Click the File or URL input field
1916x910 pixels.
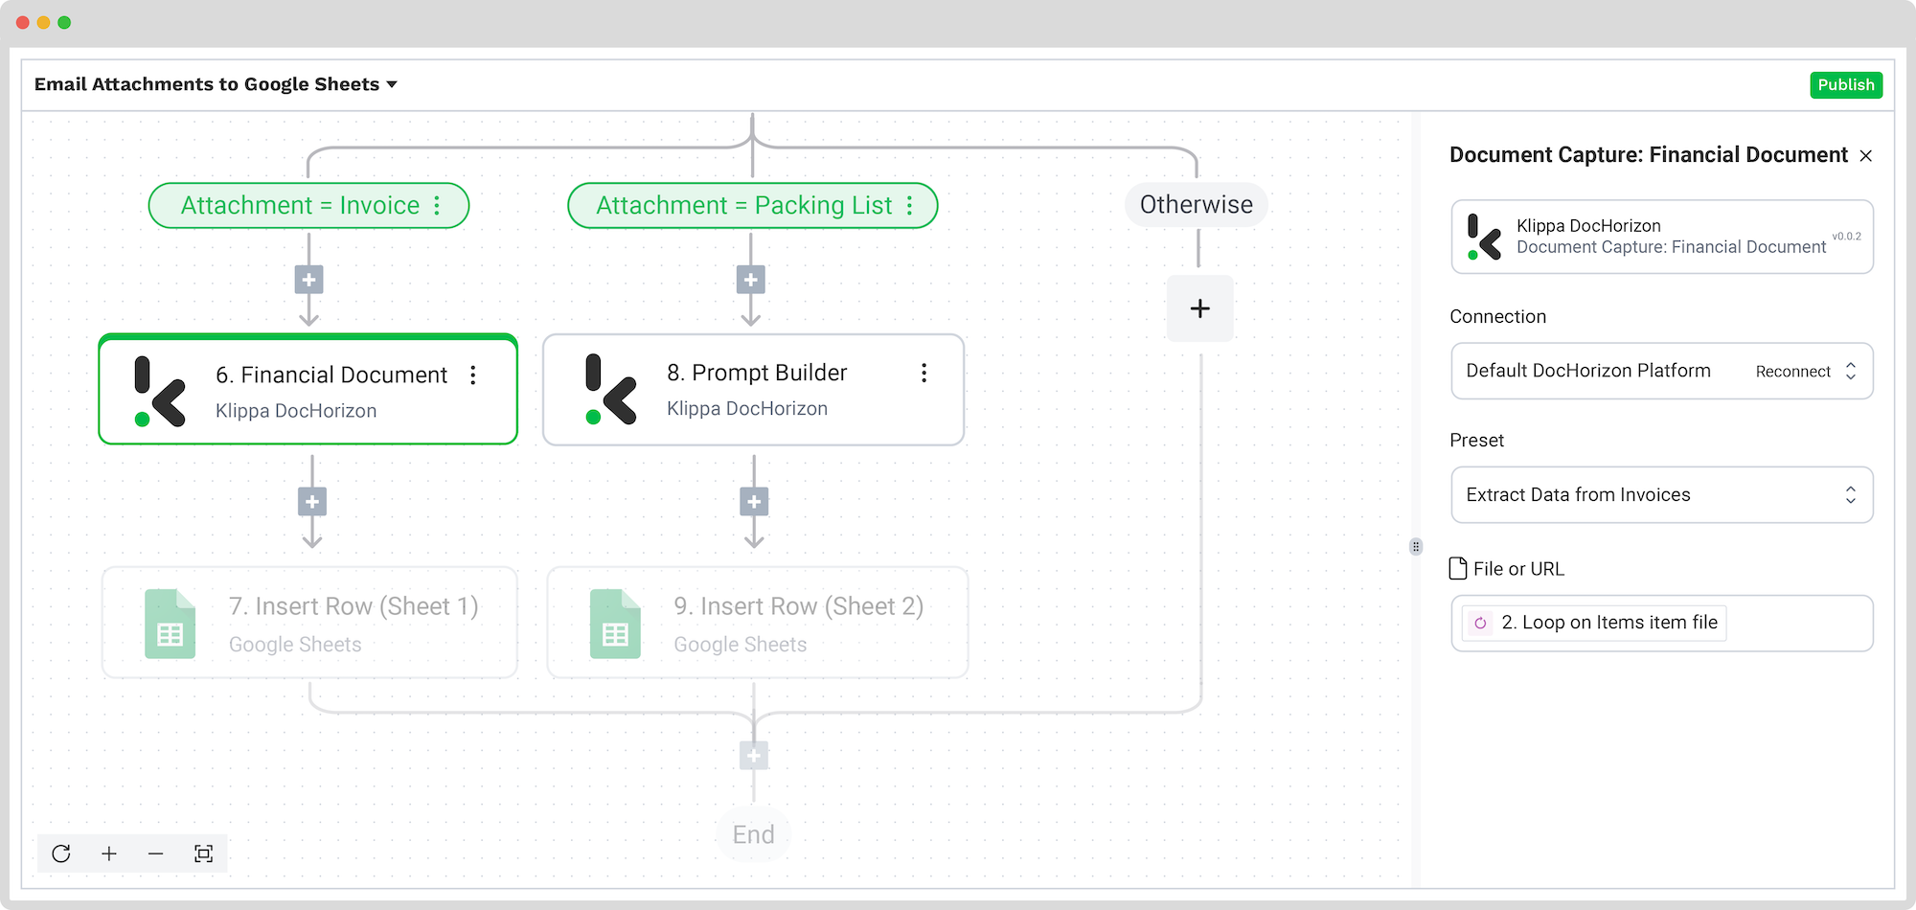1662,624
